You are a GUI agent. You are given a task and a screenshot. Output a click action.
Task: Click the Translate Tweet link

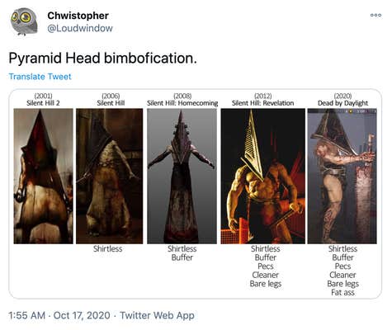(40, 77)
